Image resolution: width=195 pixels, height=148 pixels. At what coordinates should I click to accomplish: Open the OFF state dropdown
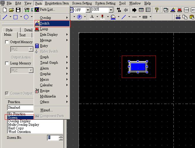click(x=87, y=10)
